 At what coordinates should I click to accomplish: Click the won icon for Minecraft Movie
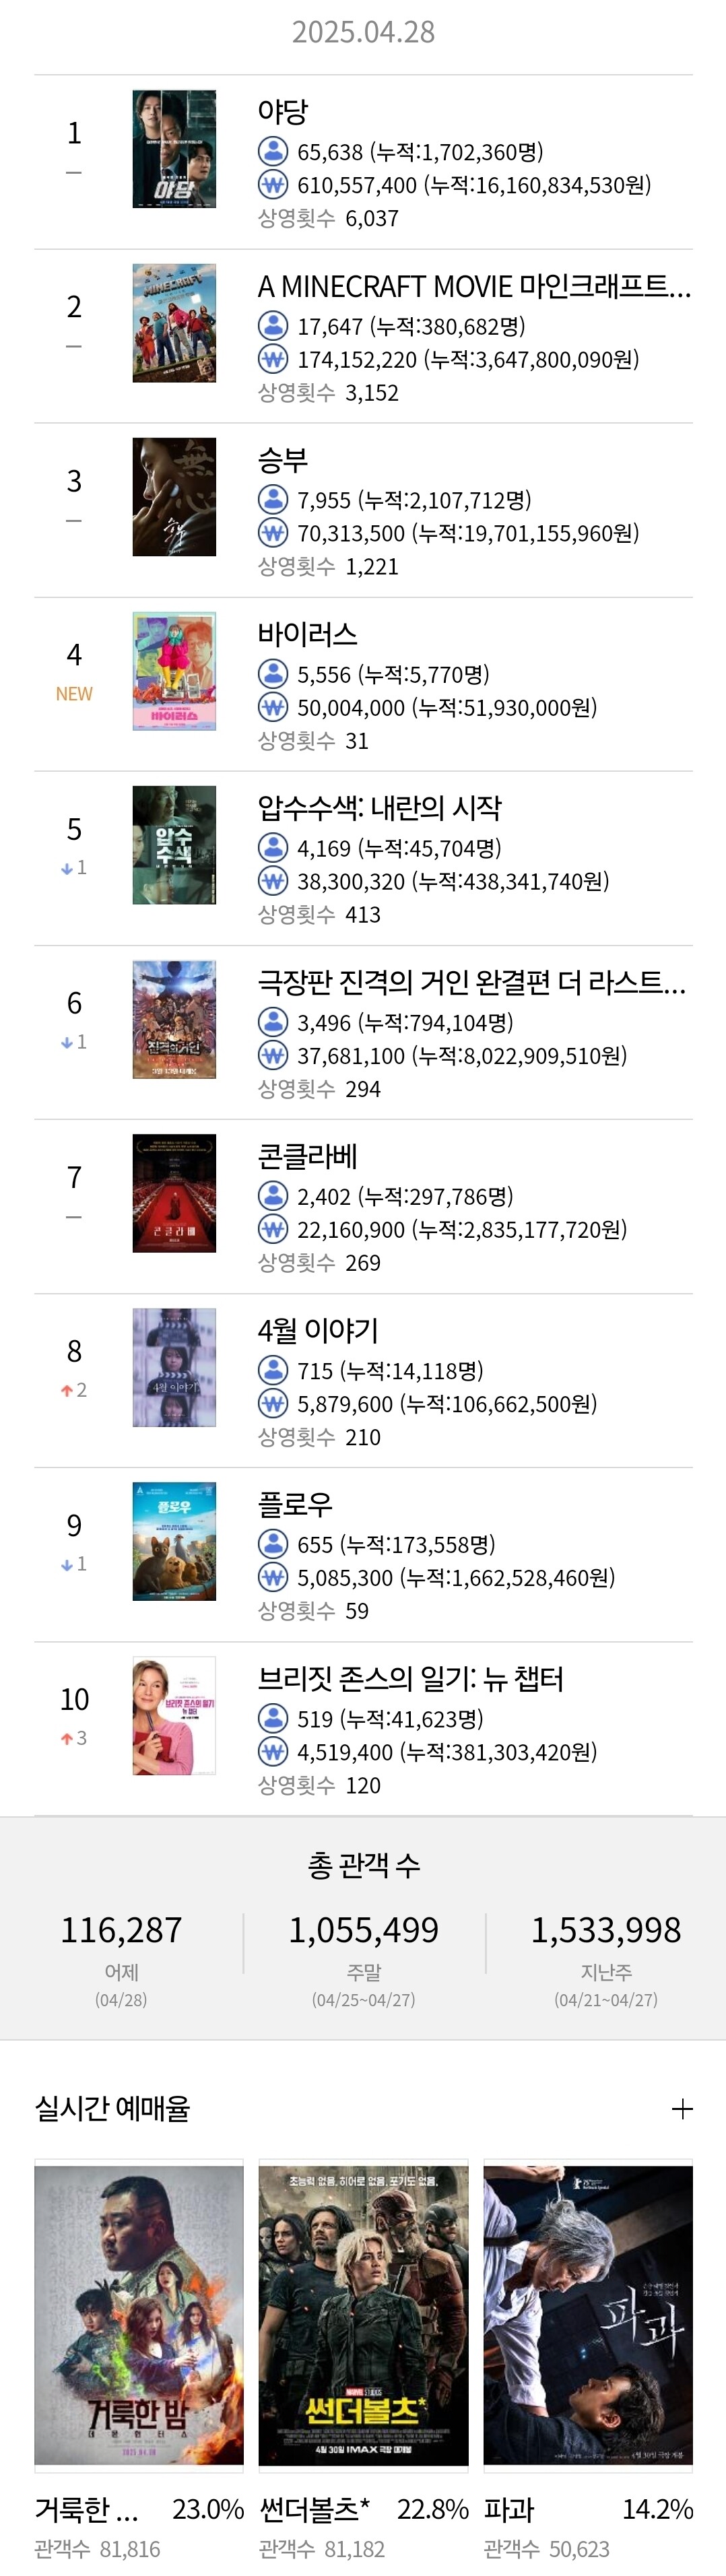(x=273, y=359)
